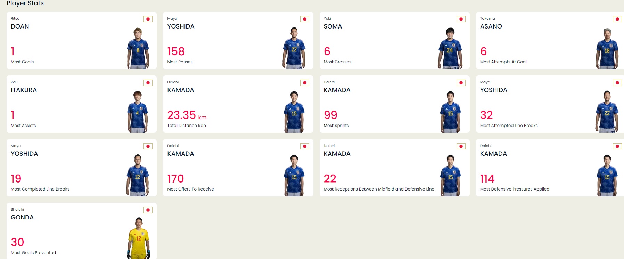Click the Most Defensive Pressures Applied label
The image size is (624, 259).
click(x=515, y=189)
